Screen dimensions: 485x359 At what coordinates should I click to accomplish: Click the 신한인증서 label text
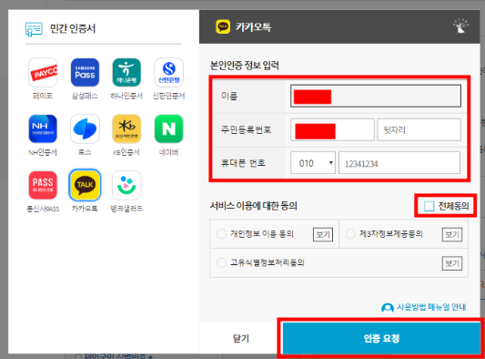point(168,96)
